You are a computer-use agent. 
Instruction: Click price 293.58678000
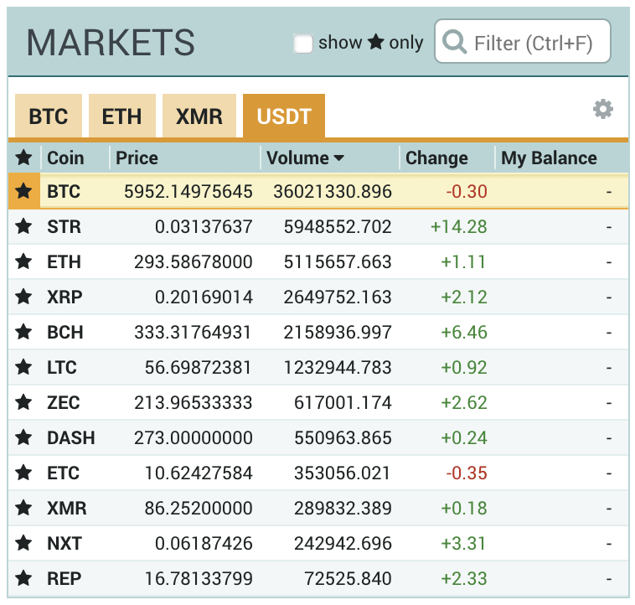[194, 262]
